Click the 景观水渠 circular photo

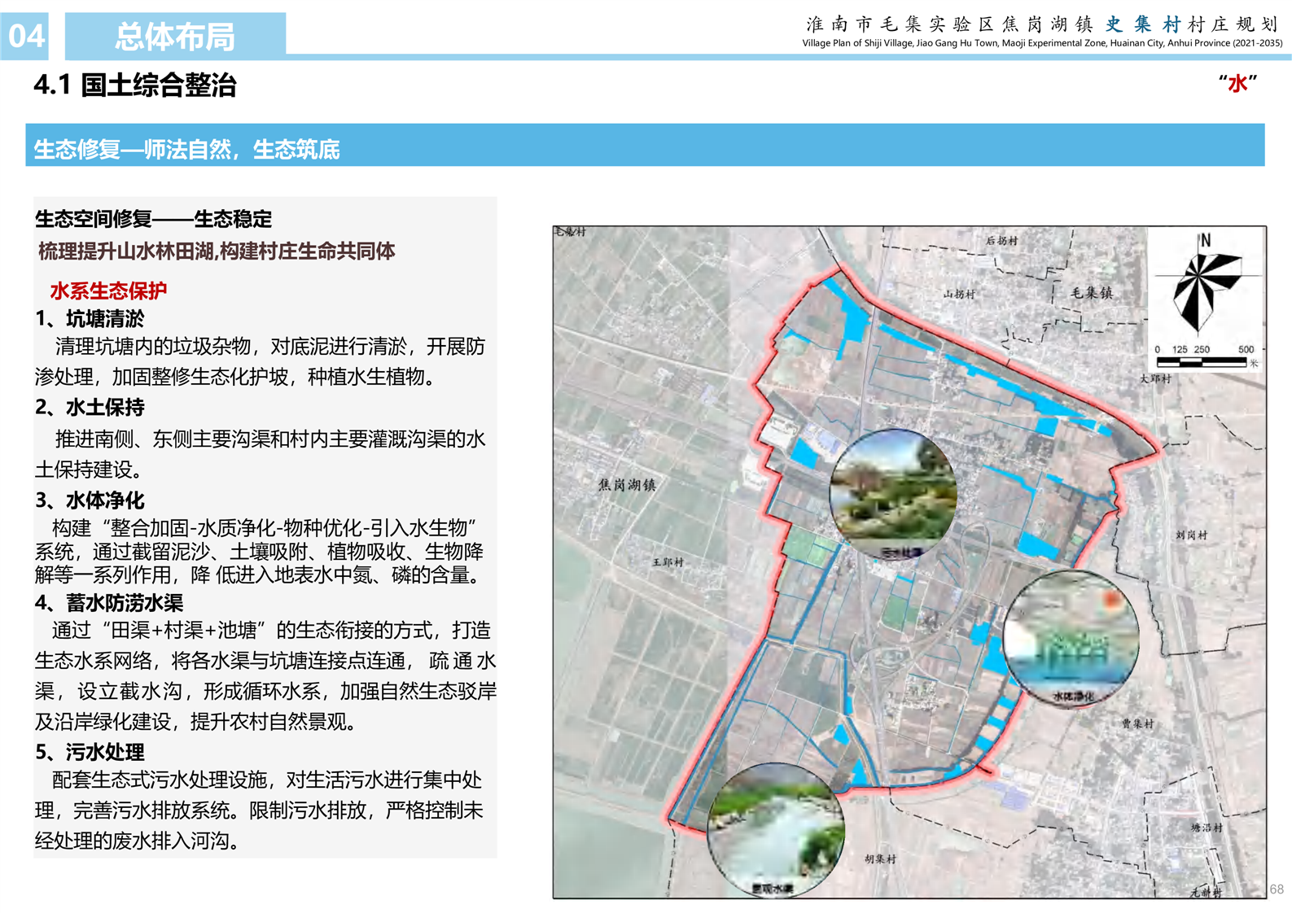(775, 830)
